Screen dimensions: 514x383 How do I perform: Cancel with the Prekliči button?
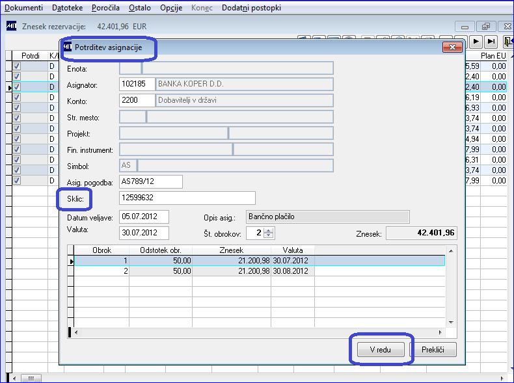point(433,350)
